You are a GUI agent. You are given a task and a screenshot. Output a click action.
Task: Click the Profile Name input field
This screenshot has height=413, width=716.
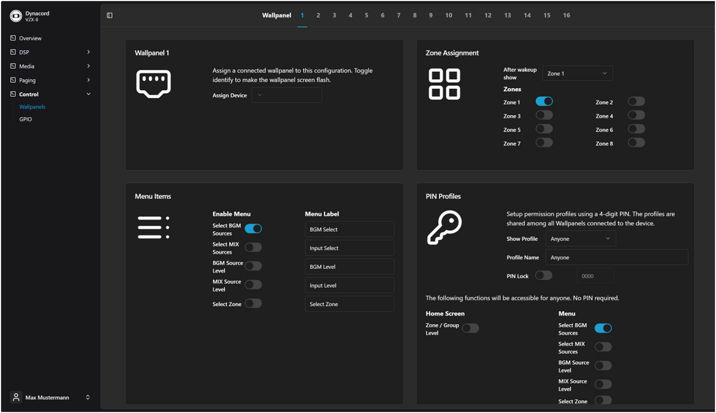coord(617,257)
